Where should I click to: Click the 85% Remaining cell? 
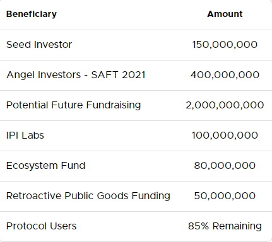[x=225, y=226]
